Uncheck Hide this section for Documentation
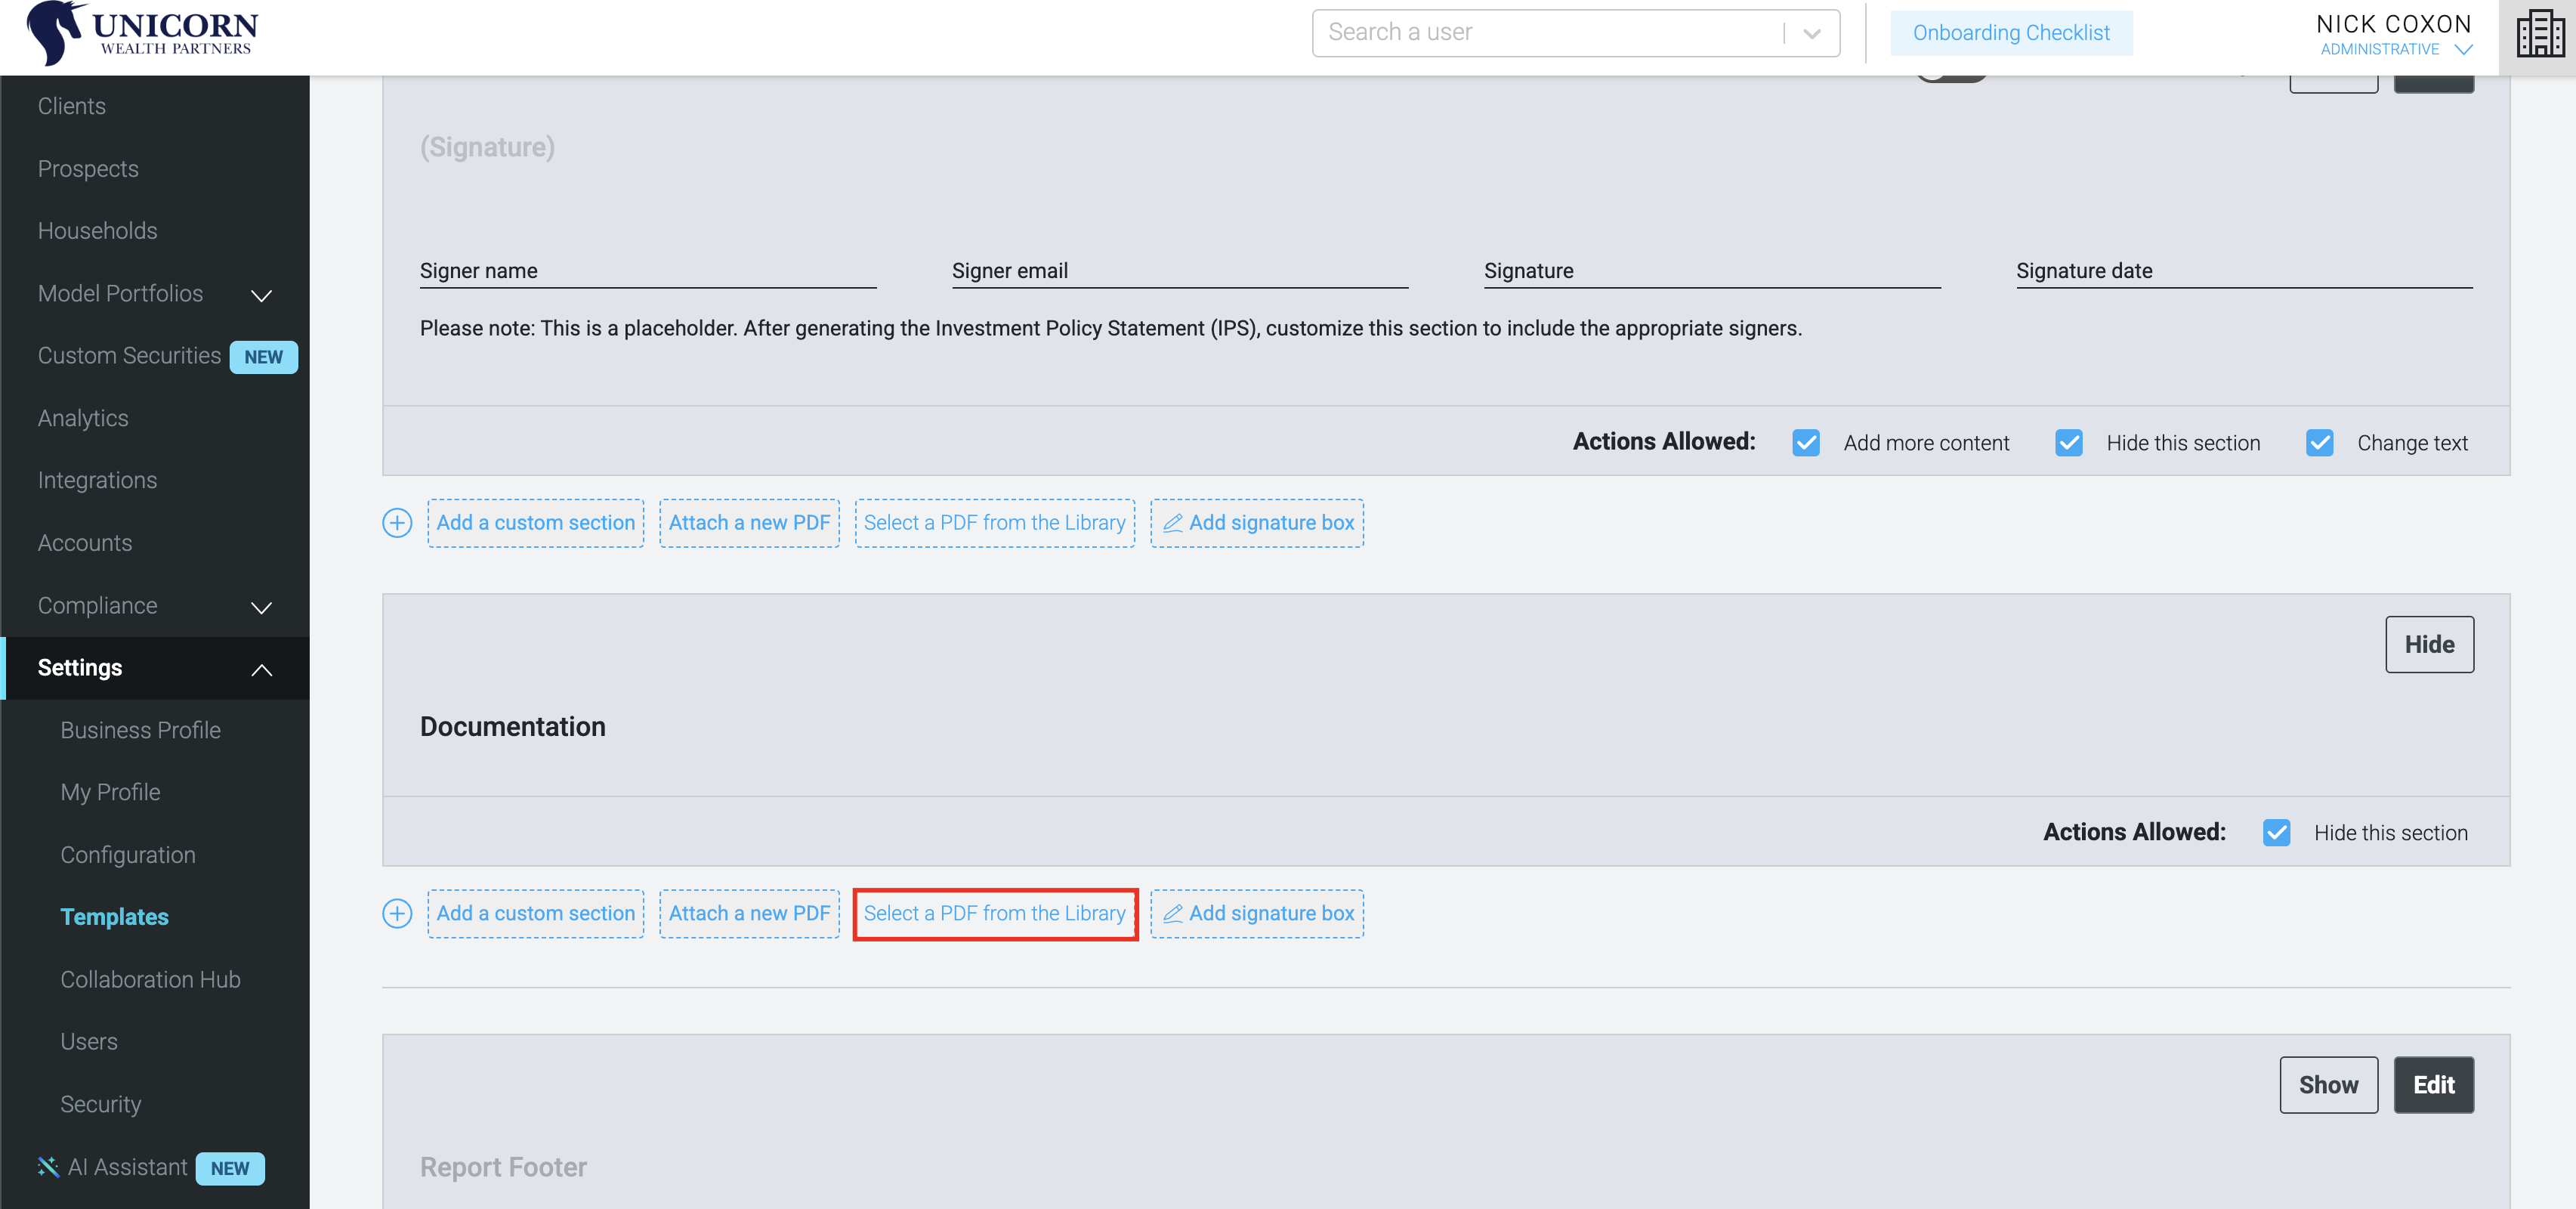The image size is (2576, 1209). pos(2277,833)
